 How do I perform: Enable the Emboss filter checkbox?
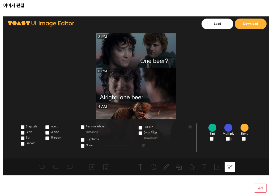(x=23, y=144)
